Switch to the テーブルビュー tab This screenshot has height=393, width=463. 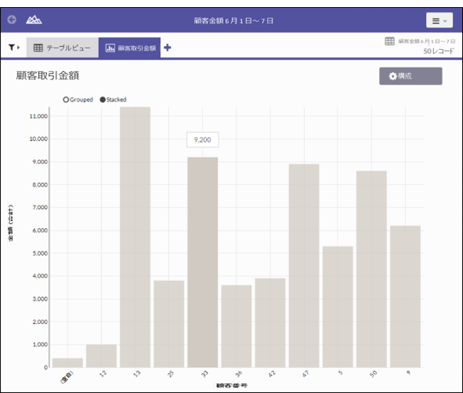(62, 48)
